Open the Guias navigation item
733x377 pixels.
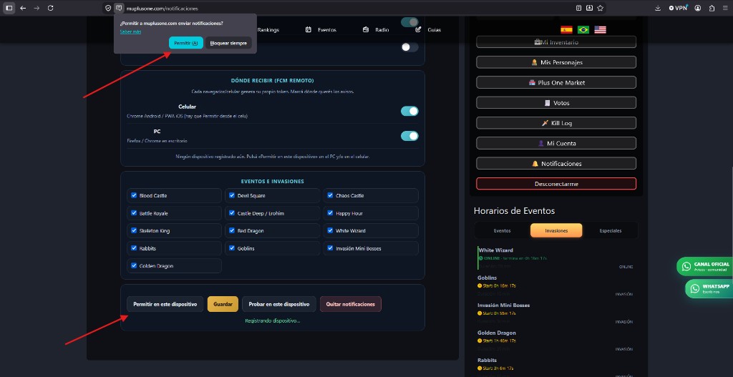435,30
